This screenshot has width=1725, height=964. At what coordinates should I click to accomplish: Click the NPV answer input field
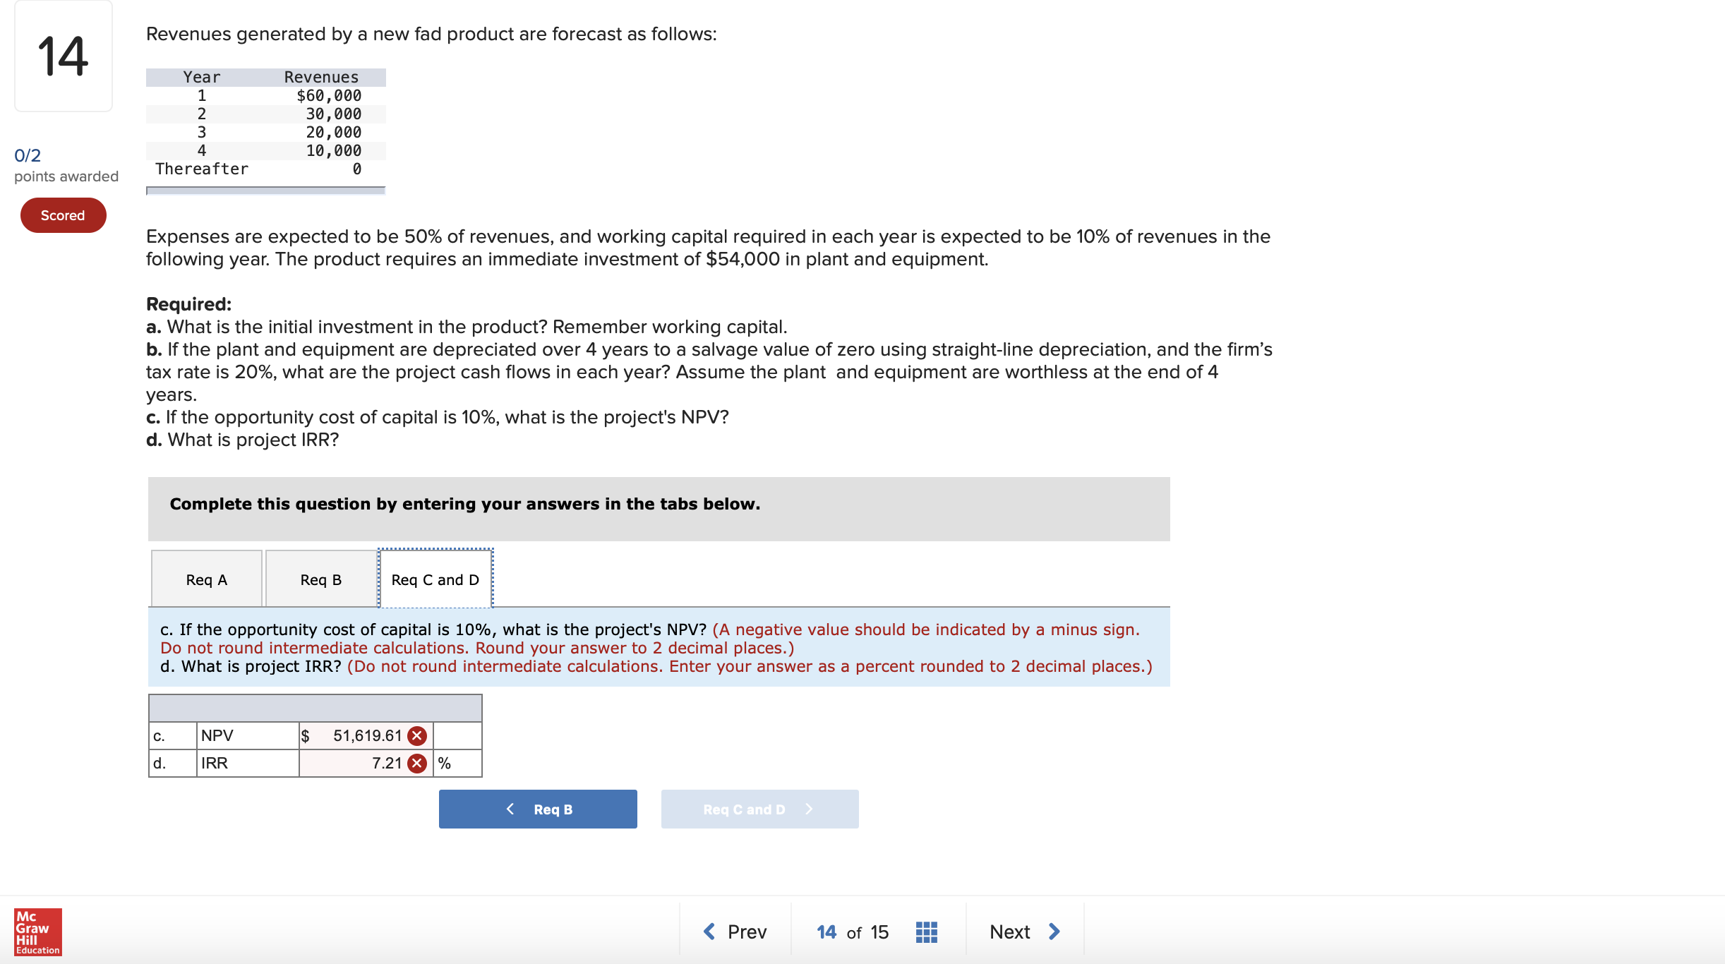point(366,736)
